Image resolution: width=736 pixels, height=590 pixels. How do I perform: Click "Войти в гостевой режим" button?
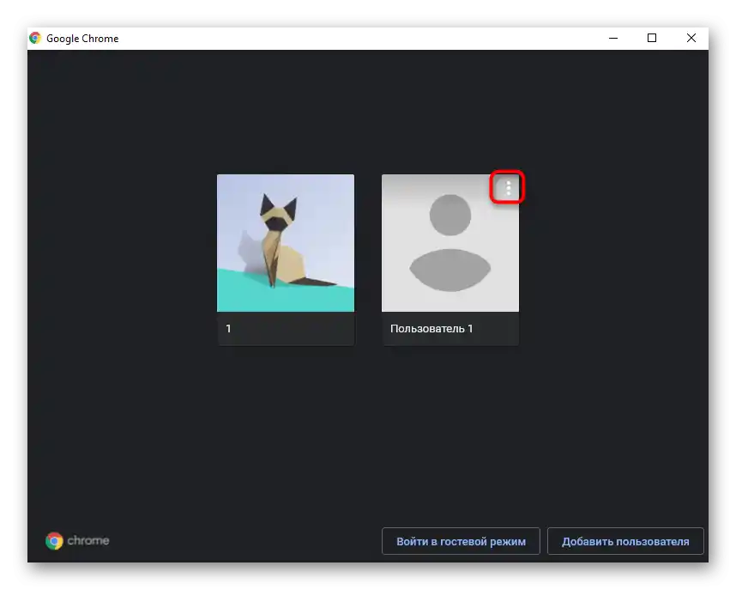tap(461, 541)
